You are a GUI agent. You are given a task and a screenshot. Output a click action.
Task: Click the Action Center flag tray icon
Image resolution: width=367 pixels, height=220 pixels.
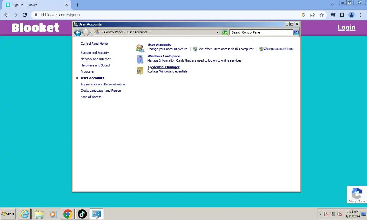(326, 214)
